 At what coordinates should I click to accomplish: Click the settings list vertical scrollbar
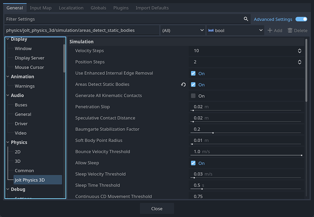[306, 71]
